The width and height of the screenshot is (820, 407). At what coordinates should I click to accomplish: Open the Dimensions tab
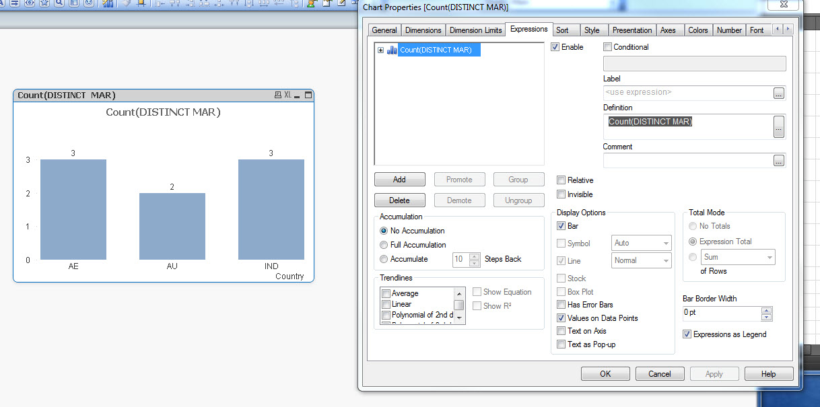coord(423,30)
